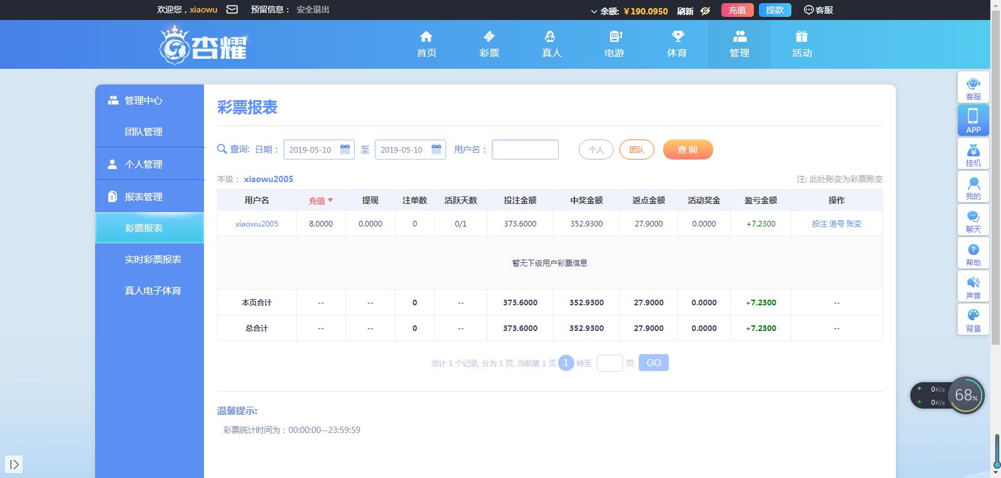
Task: Open the APP download sidebar icon
Action: point(973,120)
